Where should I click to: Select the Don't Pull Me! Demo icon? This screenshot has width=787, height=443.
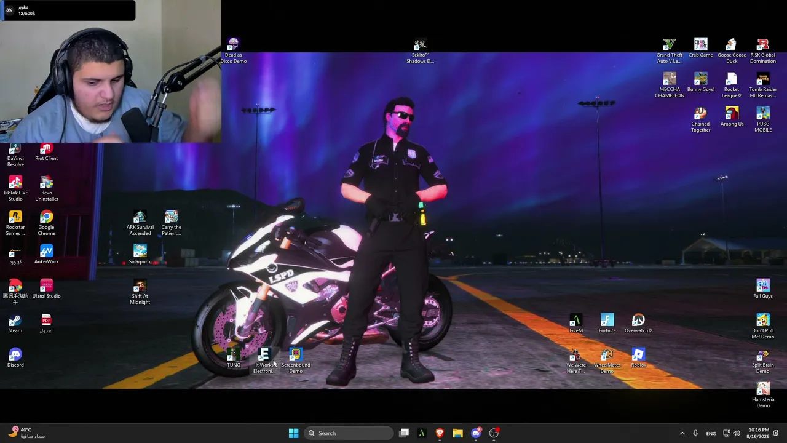pyautogui.click(x=763, y=327)
